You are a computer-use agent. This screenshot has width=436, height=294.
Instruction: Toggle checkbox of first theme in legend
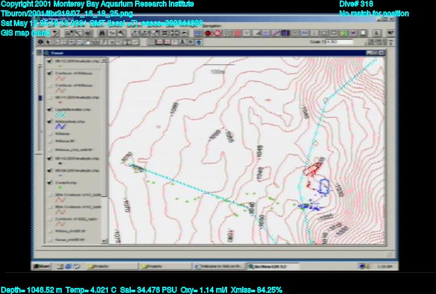point(50,62)
